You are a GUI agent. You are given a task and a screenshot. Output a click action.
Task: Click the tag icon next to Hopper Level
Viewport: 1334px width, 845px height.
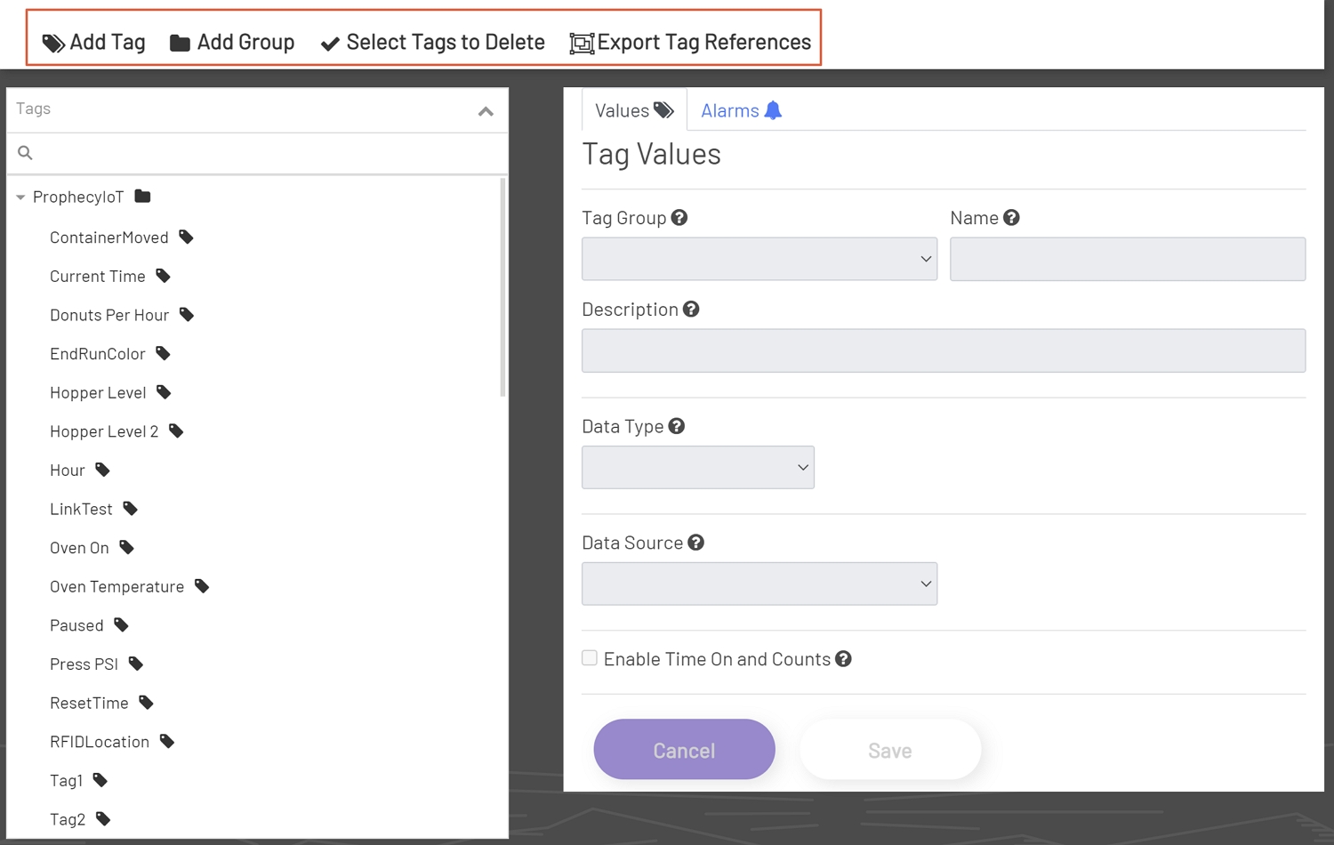click(164, 390)
